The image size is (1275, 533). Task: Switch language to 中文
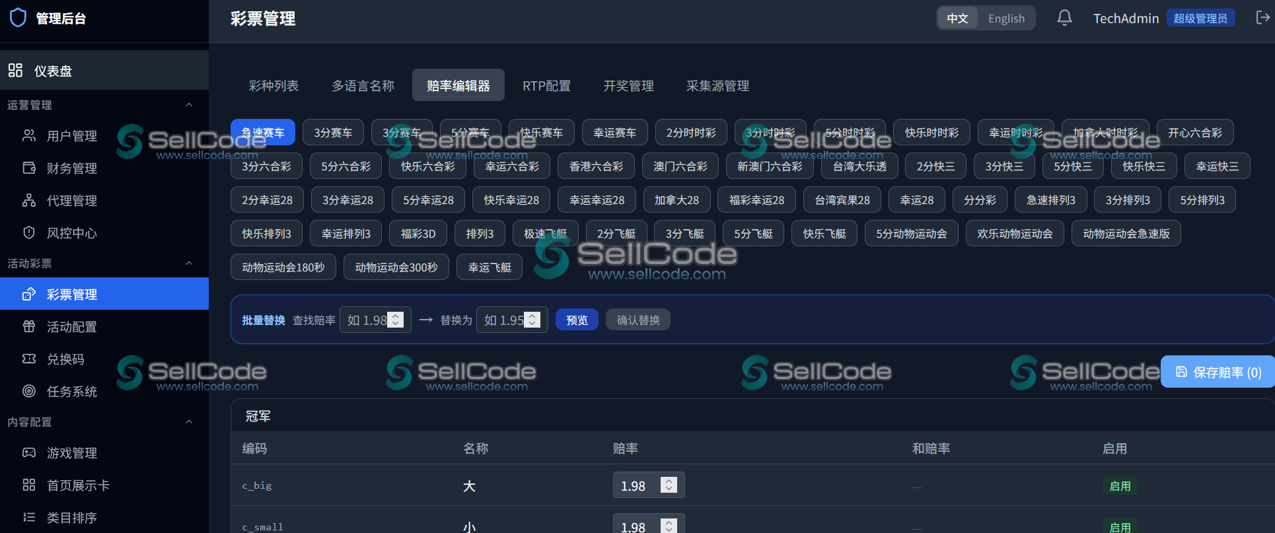957,18
